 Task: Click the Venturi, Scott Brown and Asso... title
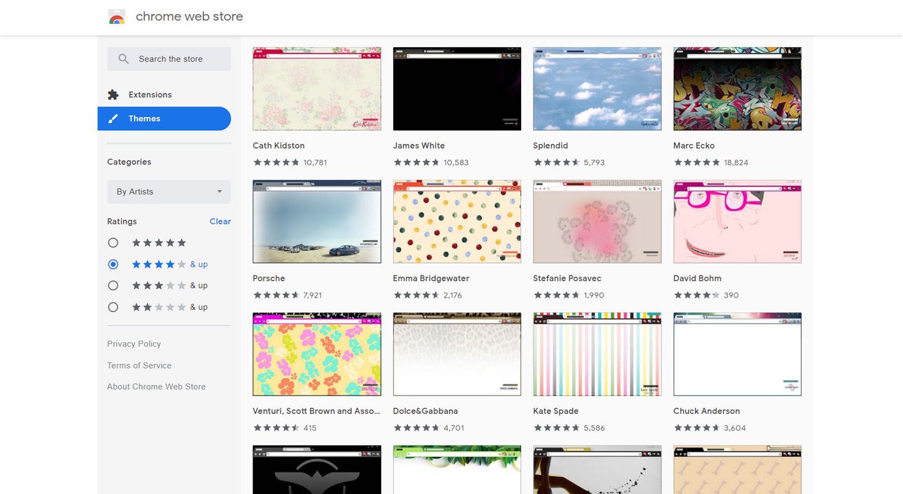[316, 411]
